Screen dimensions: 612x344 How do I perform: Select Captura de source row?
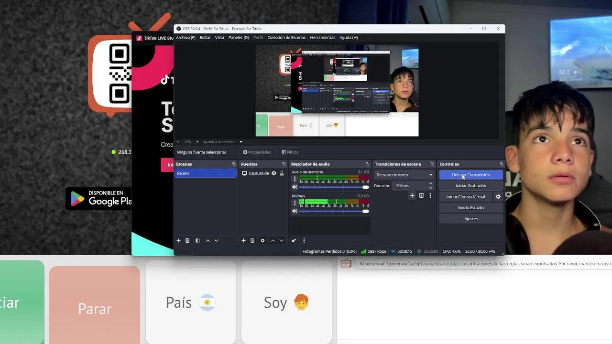[x=262, y=173]
